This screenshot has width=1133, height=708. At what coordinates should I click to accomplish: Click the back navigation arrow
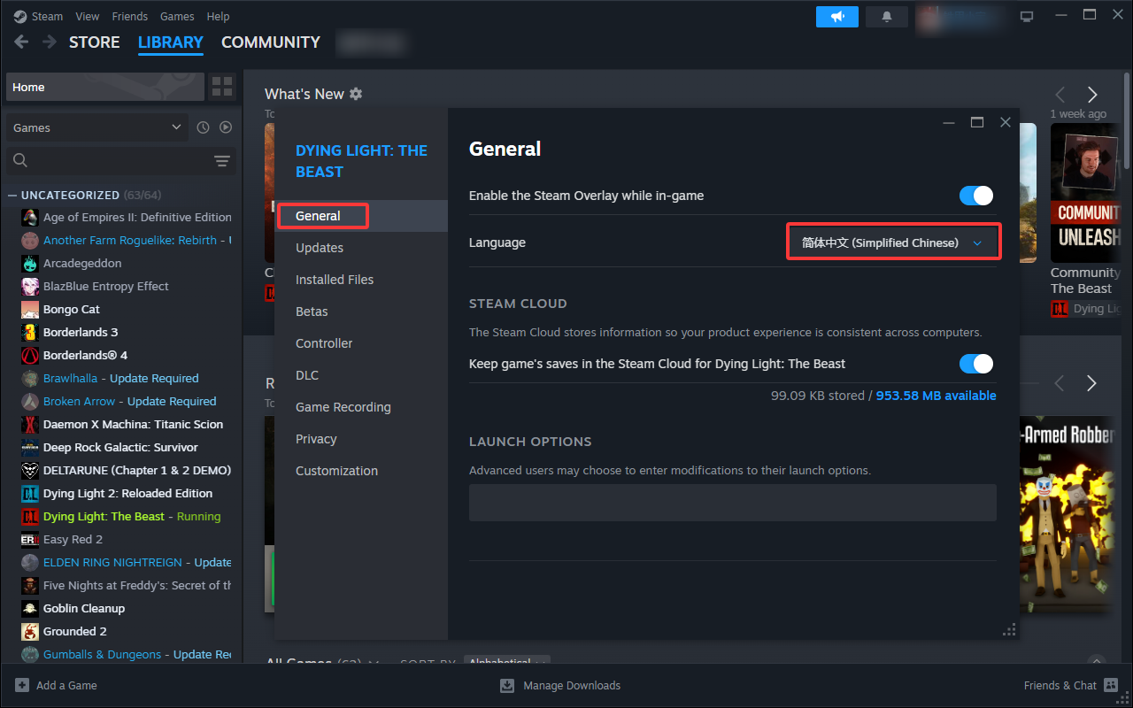point(22,42)
